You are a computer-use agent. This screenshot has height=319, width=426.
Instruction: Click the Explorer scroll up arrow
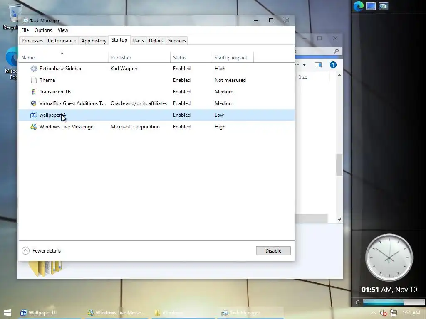(339, 76)
